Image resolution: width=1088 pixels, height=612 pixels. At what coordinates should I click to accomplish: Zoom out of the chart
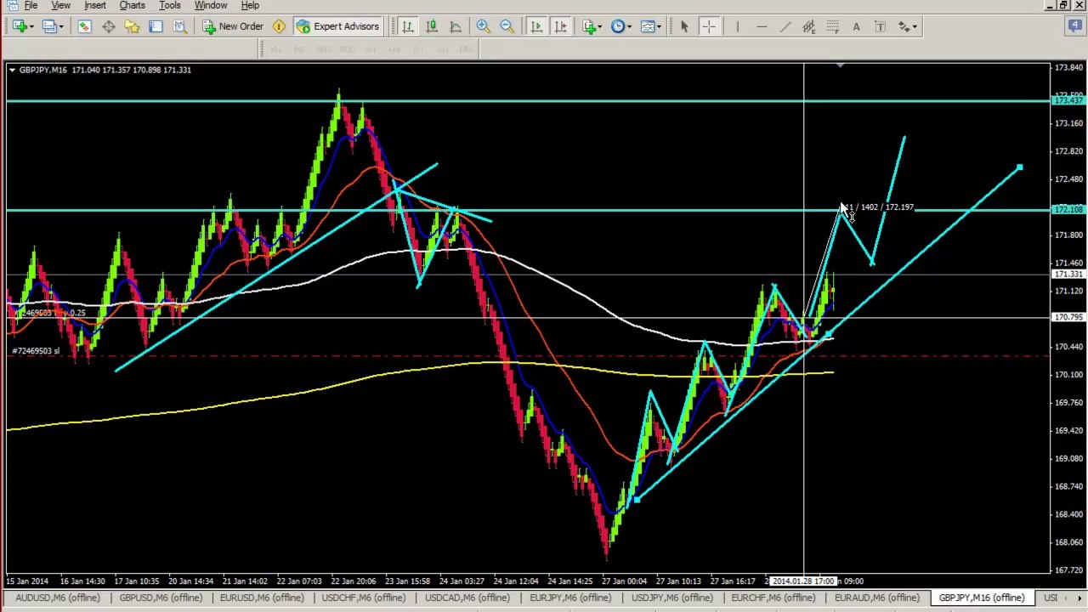pyautogui.click(x=507, y=26)
